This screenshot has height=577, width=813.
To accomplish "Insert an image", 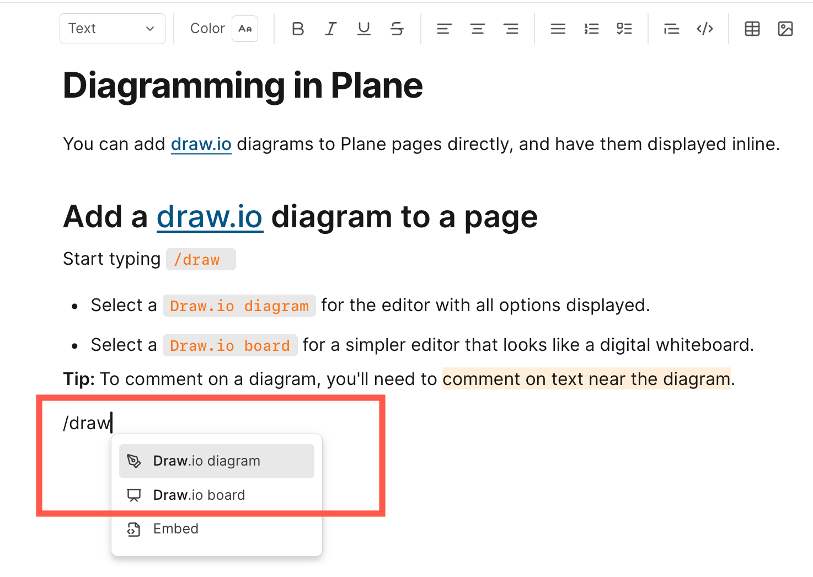I will (785, 29).
